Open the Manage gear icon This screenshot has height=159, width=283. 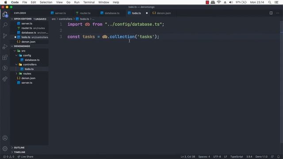pyautogui.click(x=5, y=148)
